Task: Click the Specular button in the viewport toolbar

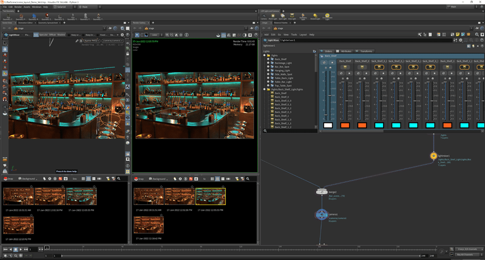Action: pos(43,35)
